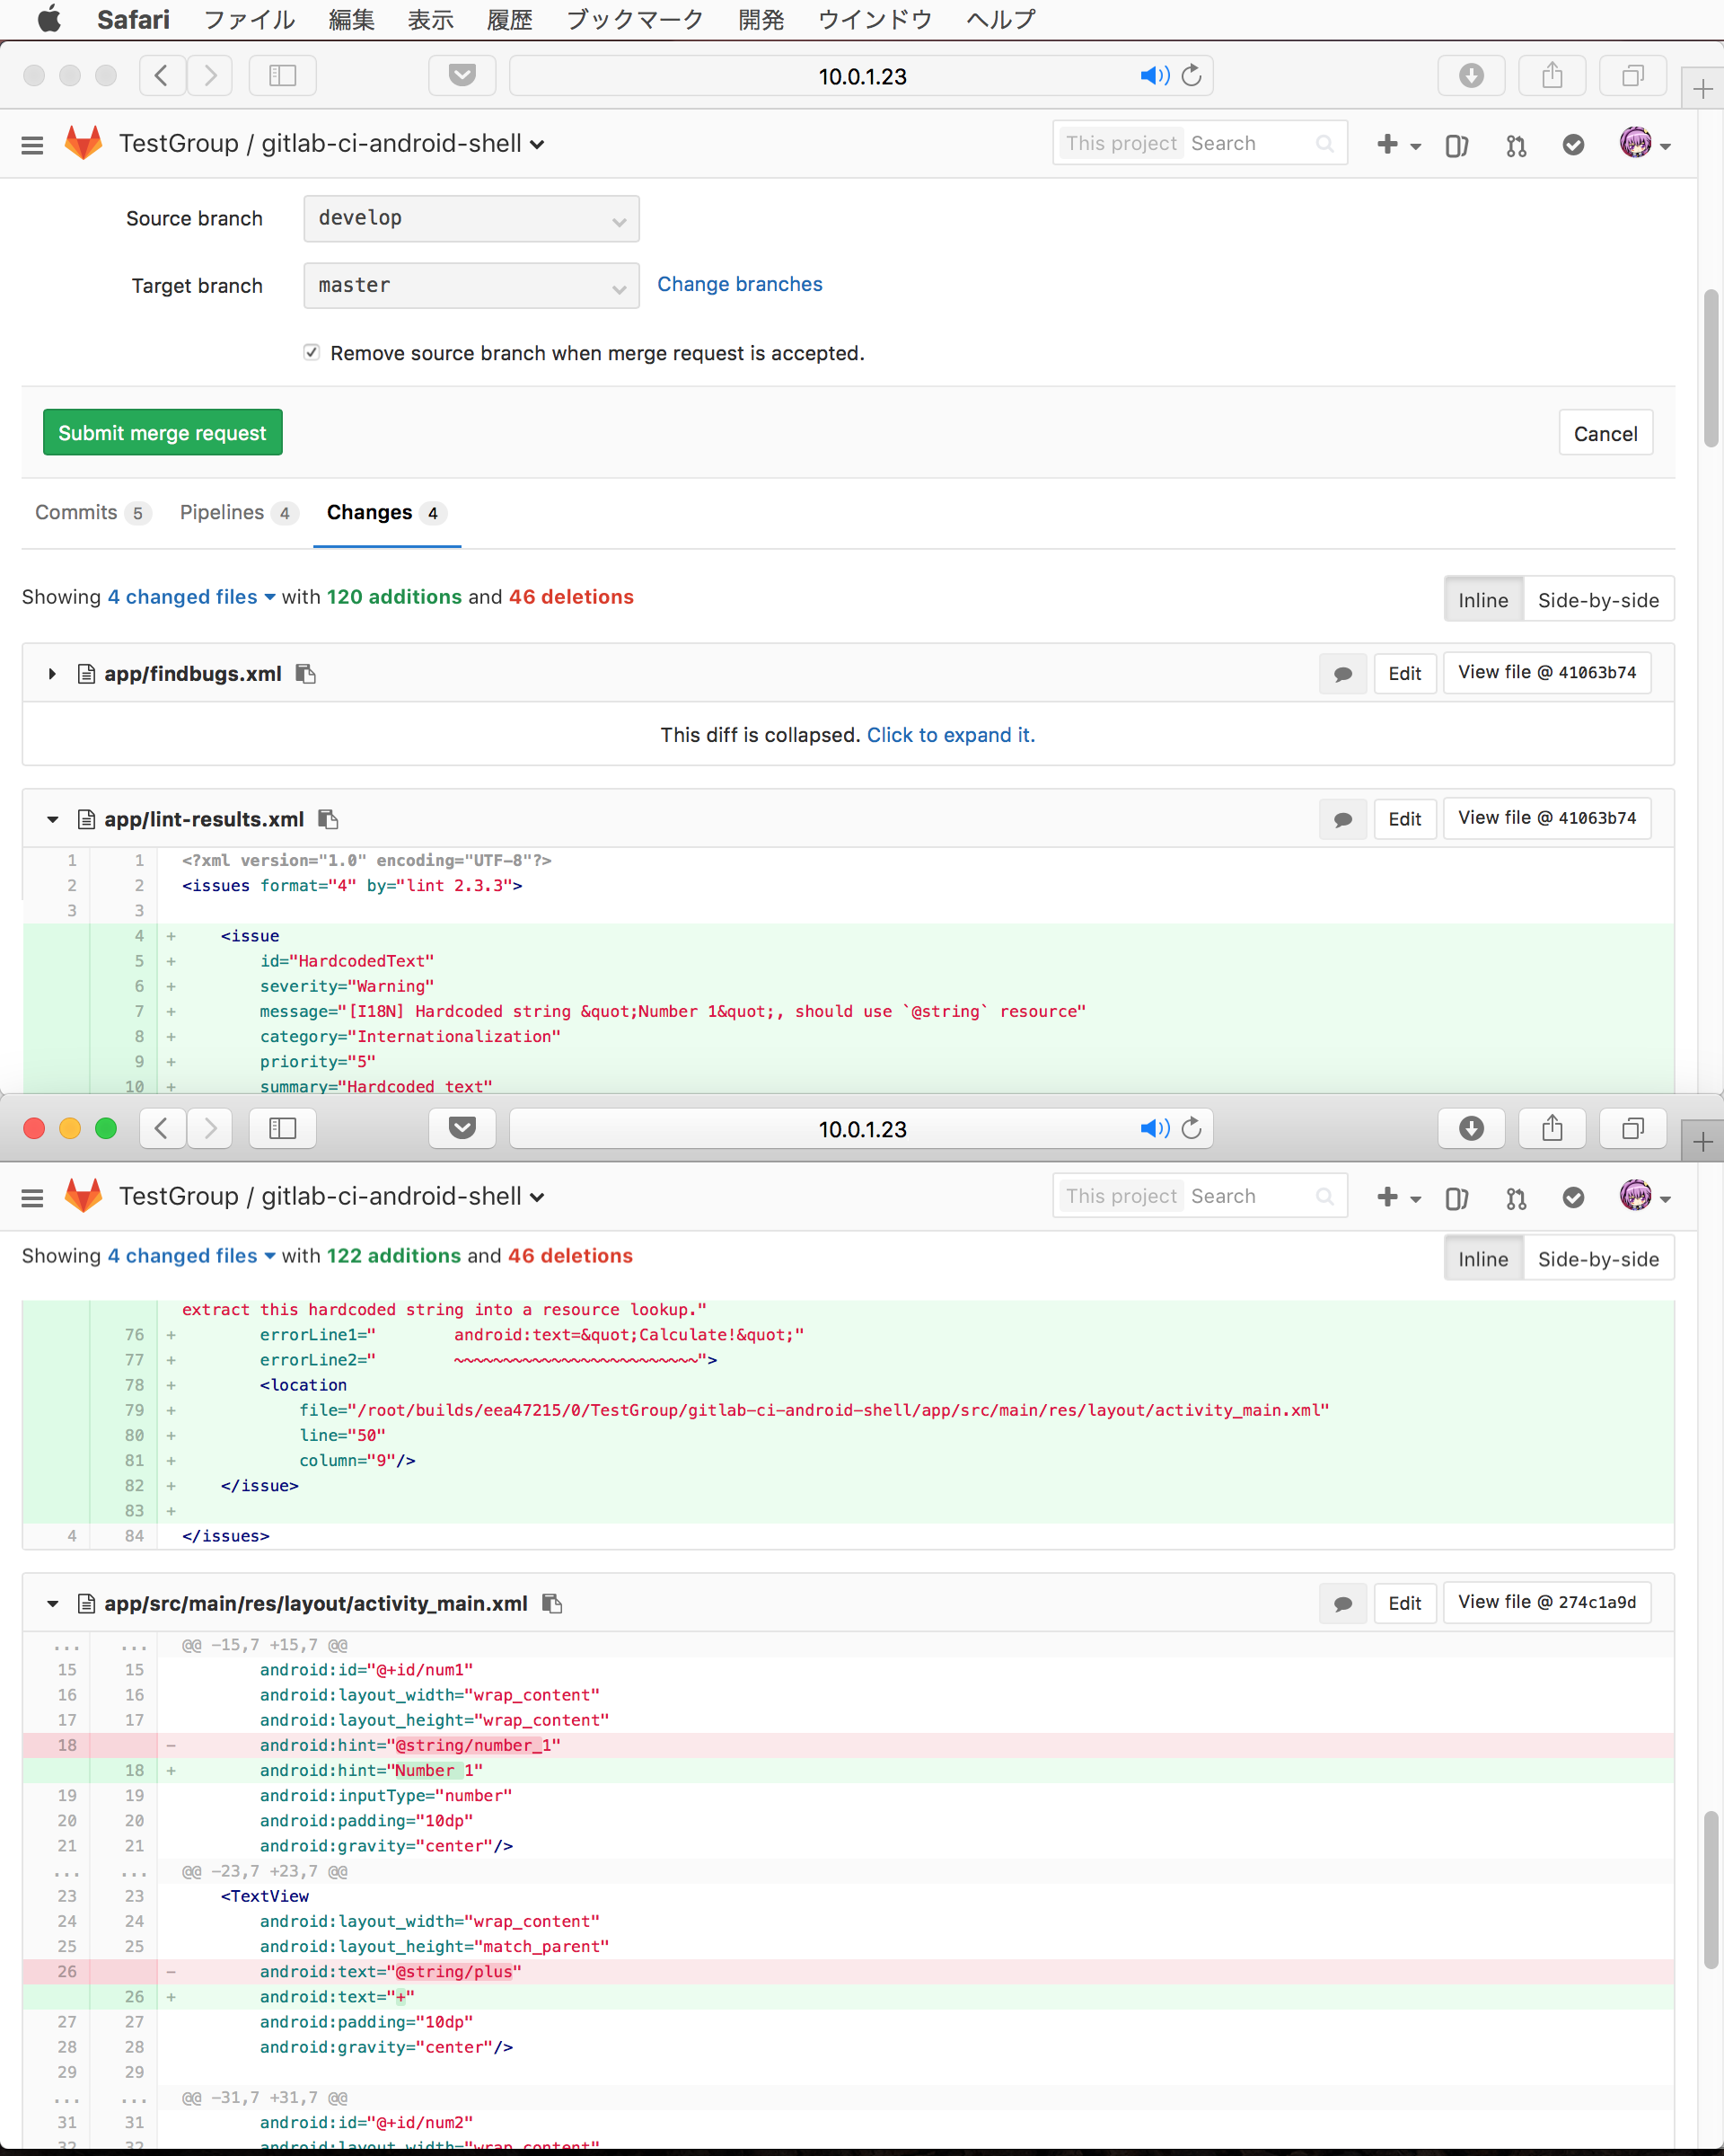Viewport: 1724px width, 2156px height.
Task: Uncheck Remove source branch when merge request accepted
Action: click(x=312, y=352)
